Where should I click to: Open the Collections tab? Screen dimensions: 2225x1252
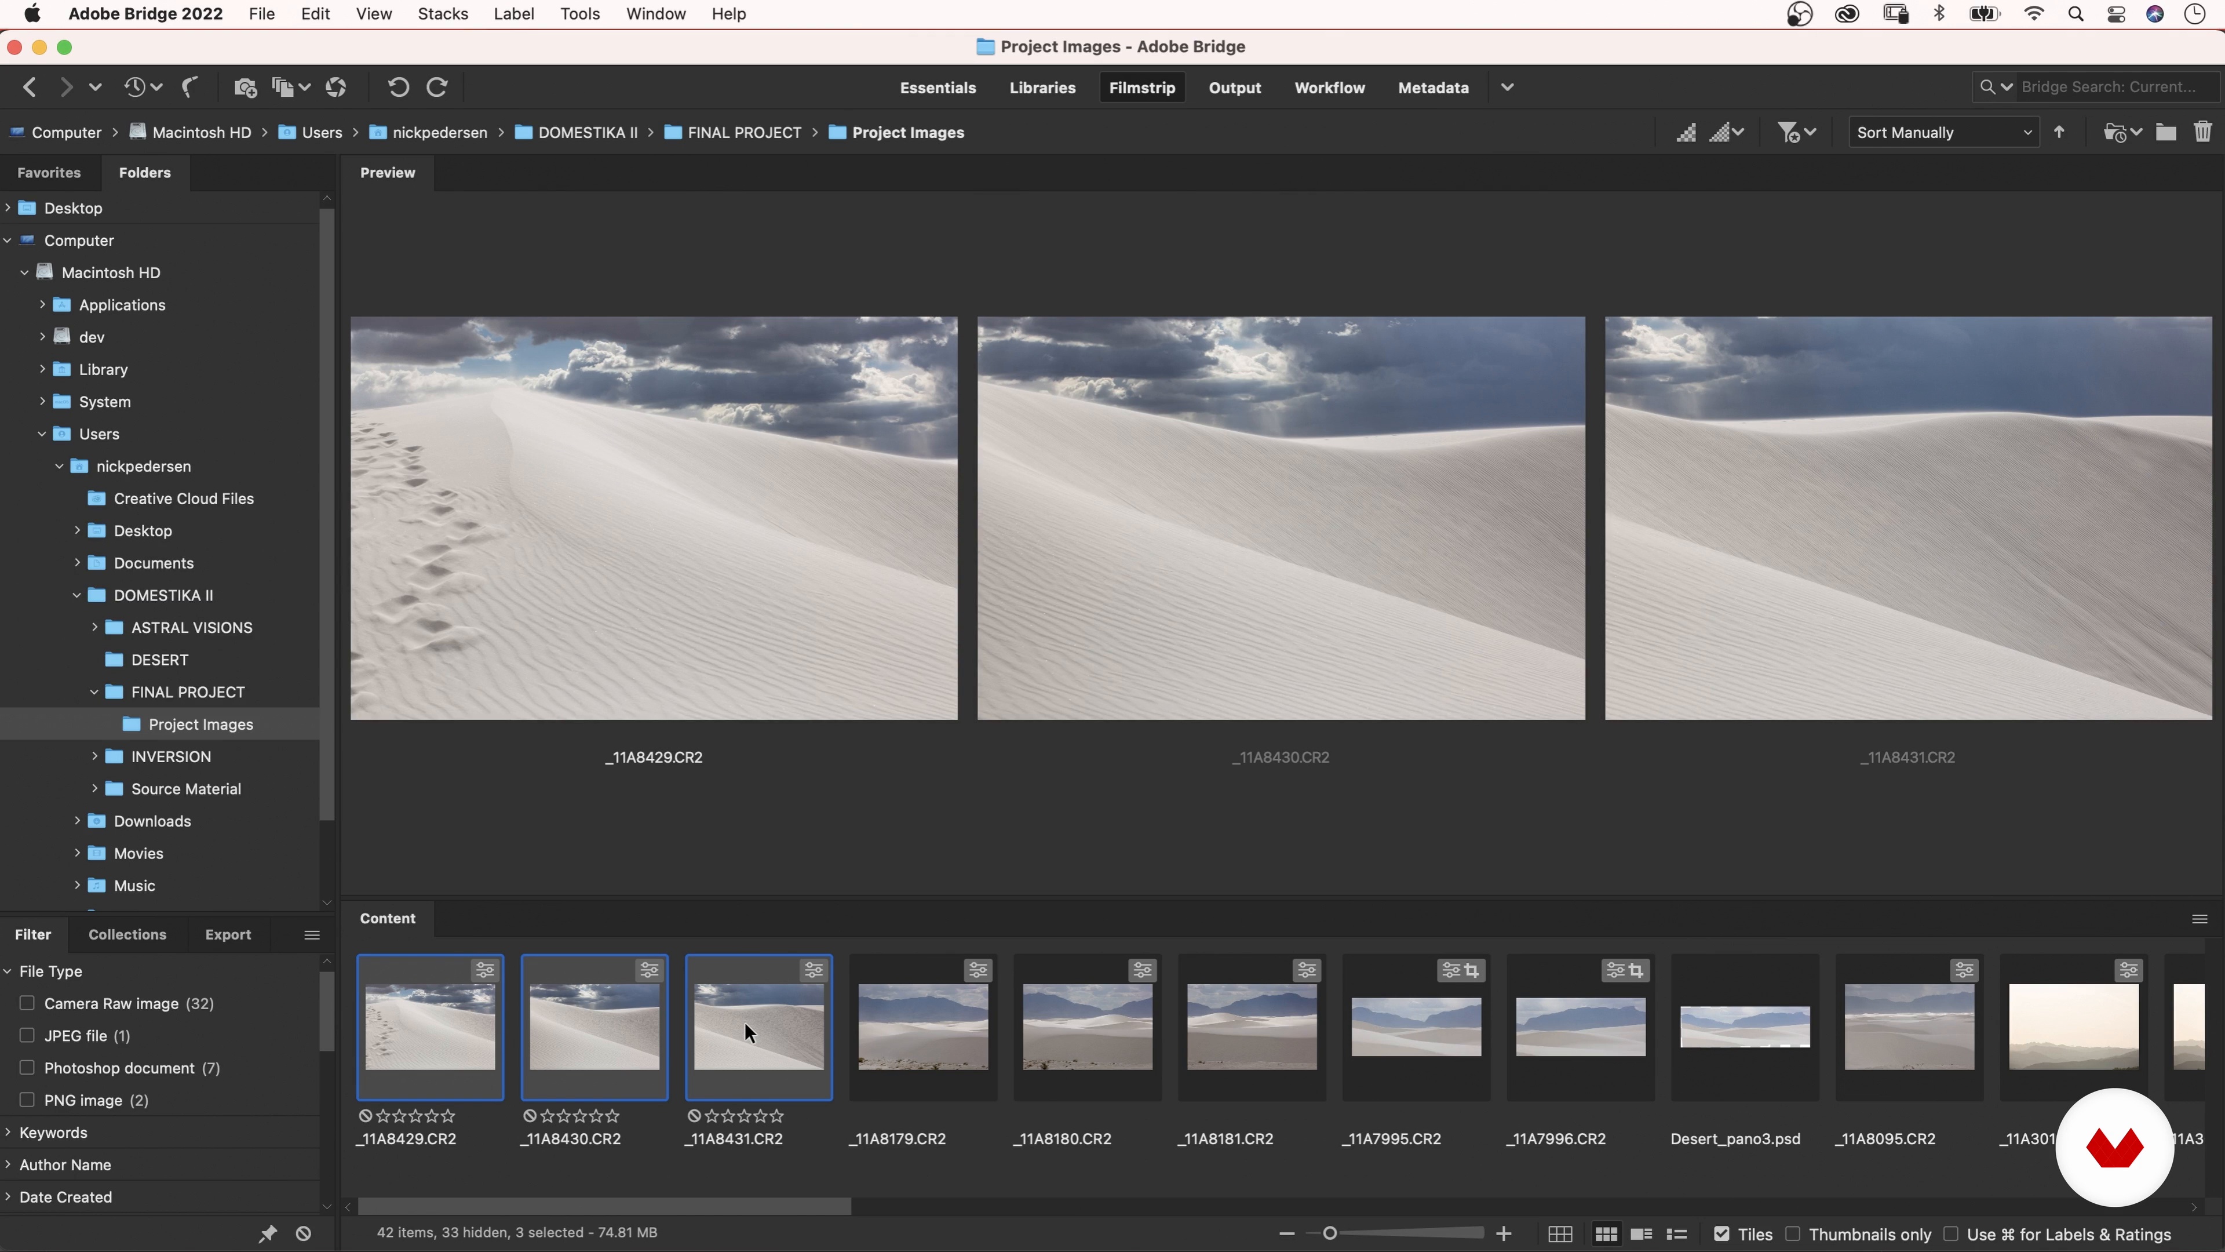pos(127,934)
